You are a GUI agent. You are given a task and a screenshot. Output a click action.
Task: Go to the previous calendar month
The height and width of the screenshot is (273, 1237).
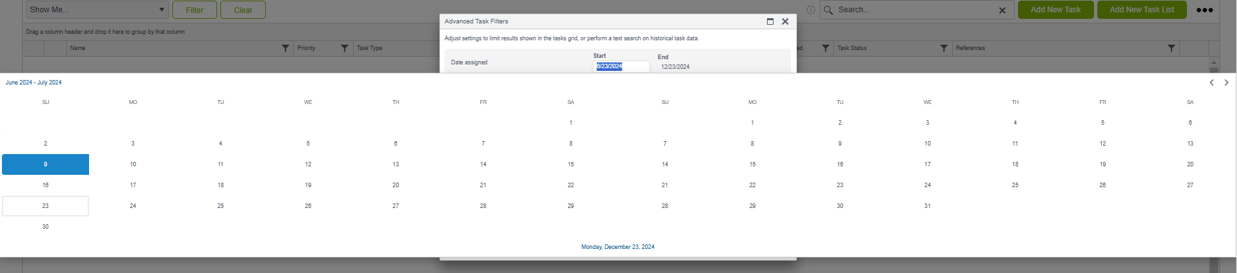click(x=1211, y=83)
